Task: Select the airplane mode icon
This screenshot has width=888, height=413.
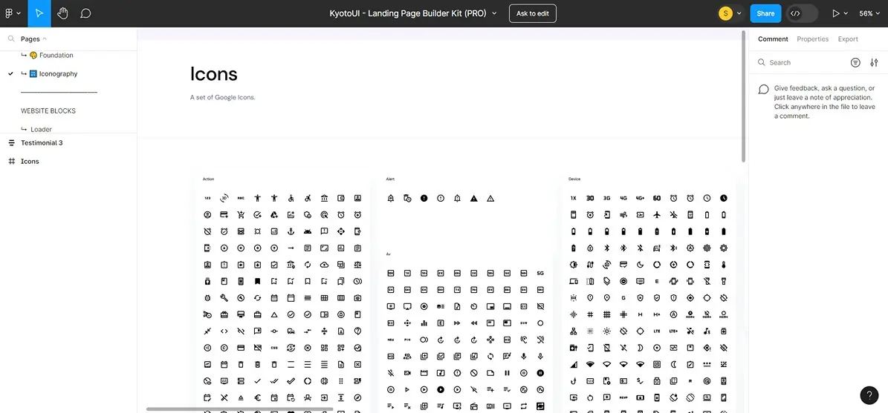Action: pyautogui.click(x=657, y=215)
